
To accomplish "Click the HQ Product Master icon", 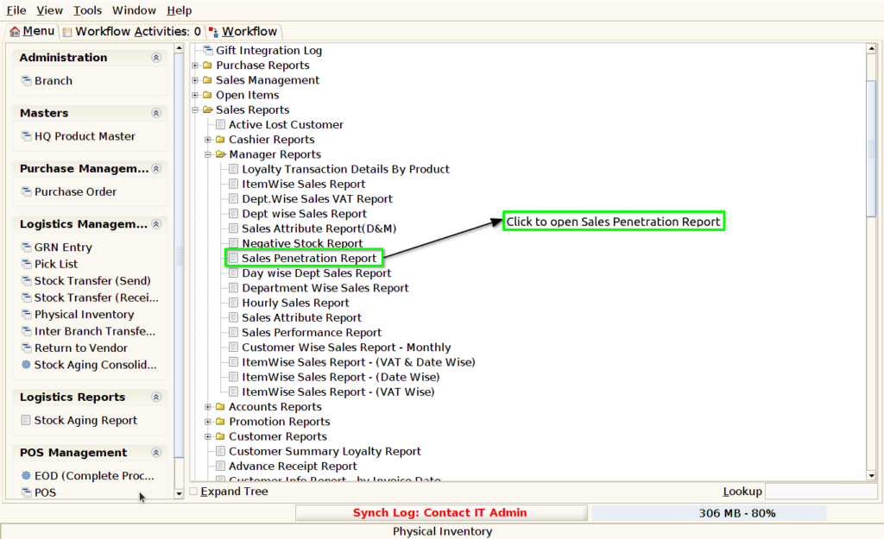I will point(26,135).
